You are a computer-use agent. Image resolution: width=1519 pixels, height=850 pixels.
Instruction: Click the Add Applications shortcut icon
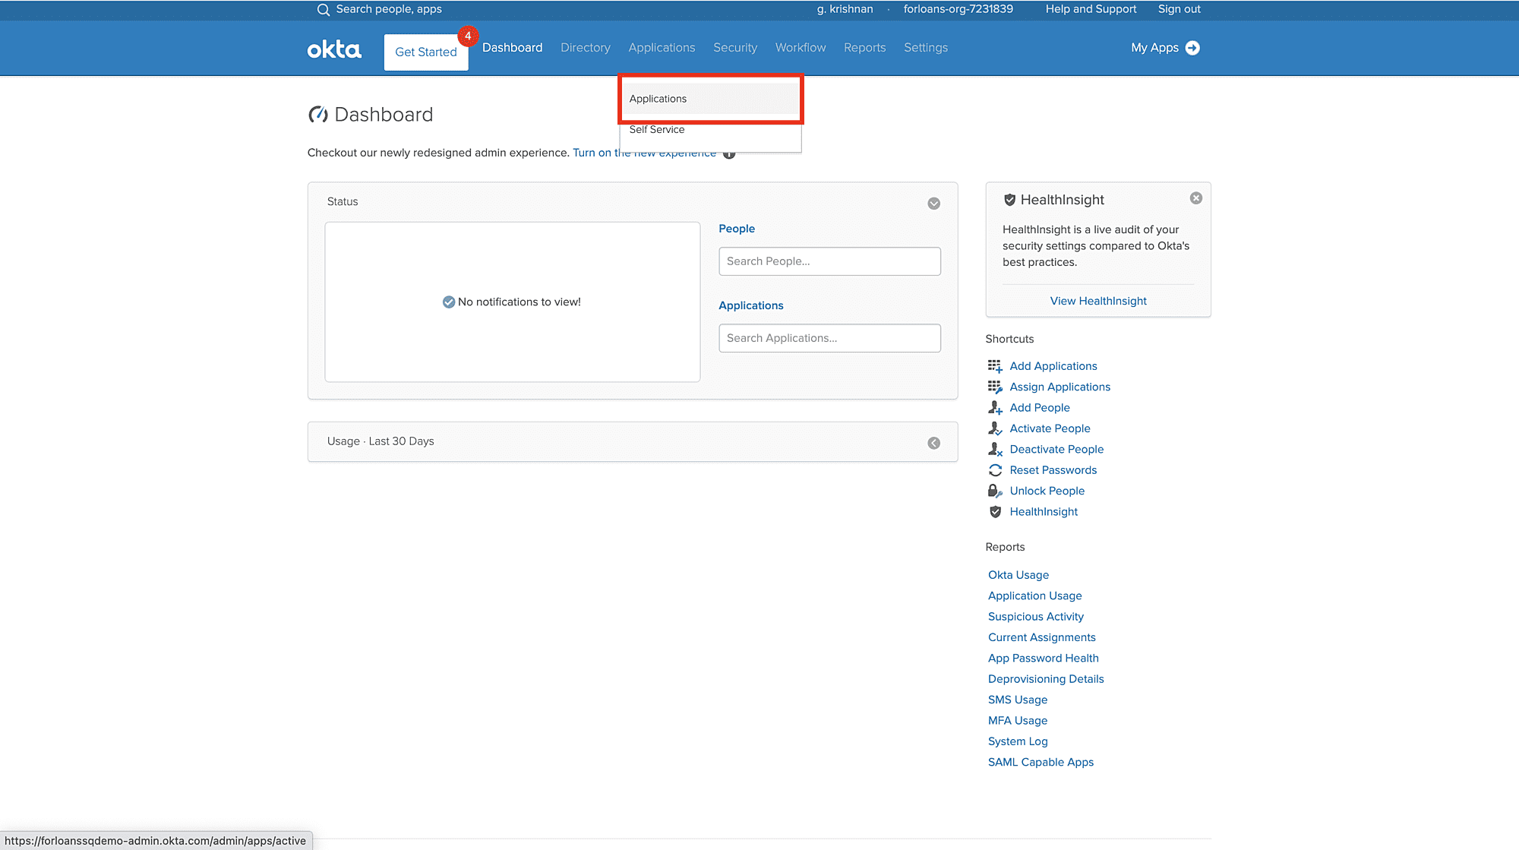point(995,366)
